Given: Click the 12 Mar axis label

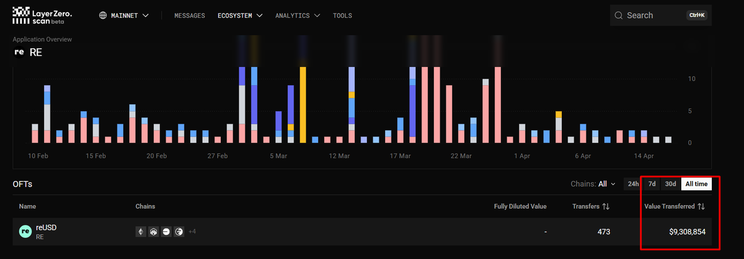Looking at the screenshot, I should click(x=339, y=156).
